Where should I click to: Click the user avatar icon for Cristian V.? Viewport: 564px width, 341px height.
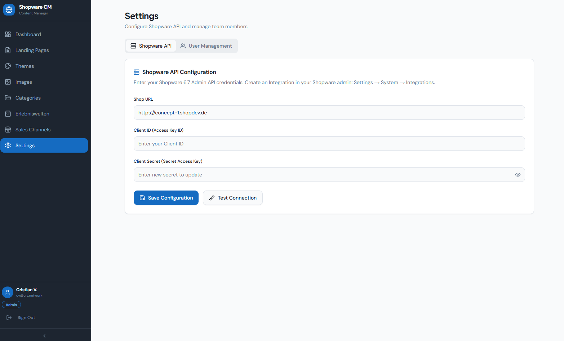tap(8, 292)
